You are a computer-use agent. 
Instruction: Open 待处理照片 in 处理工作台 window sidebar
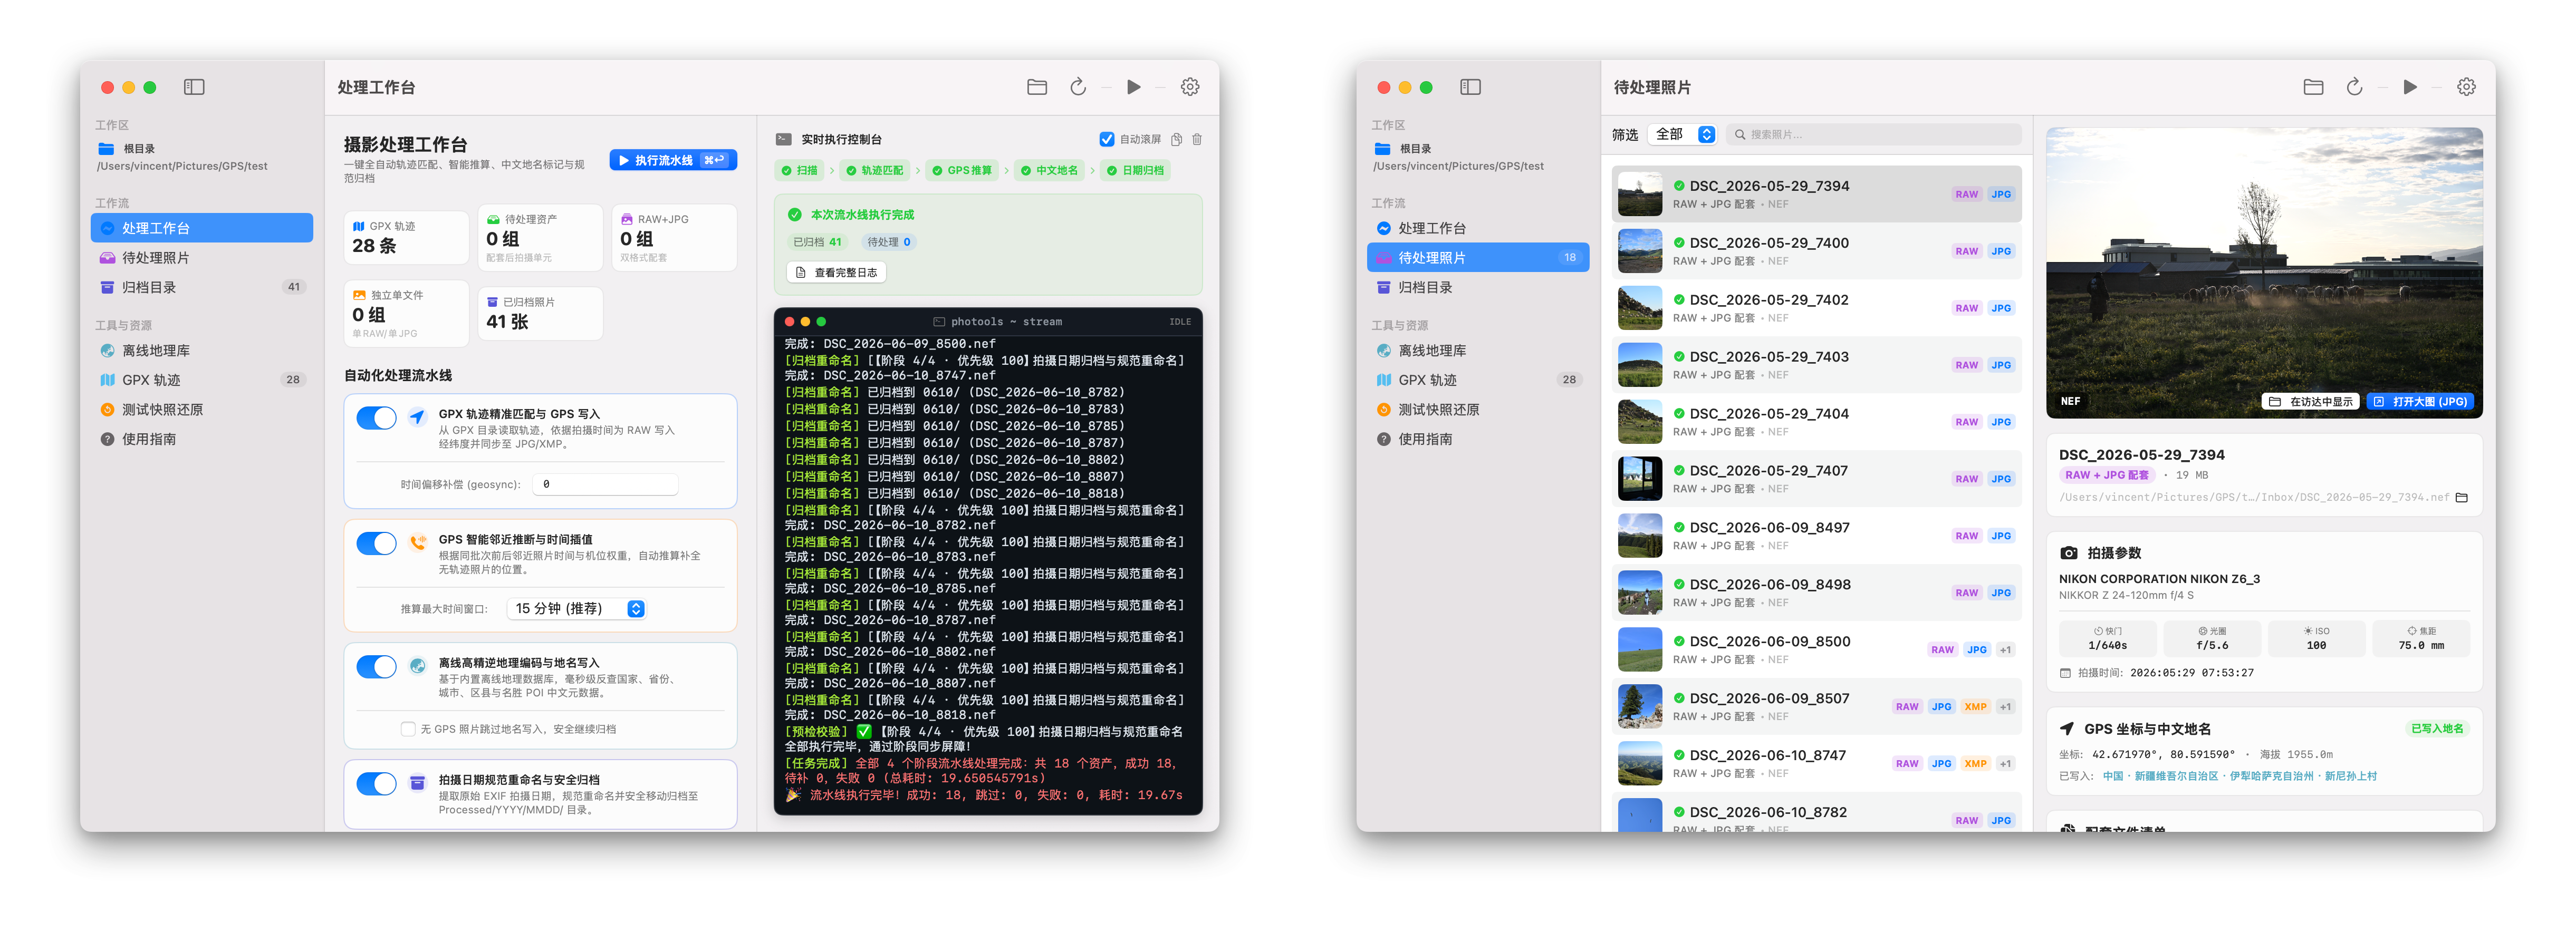pos(202,258)
